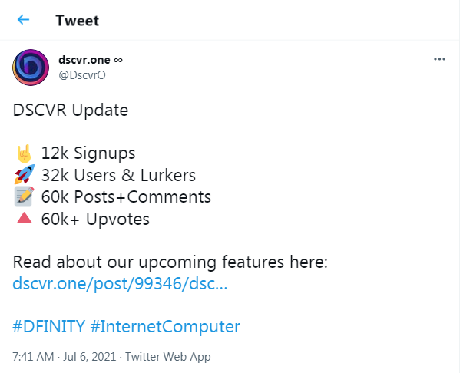
Task: Click the 12k Signups text
Action: (x=88, y=153)
